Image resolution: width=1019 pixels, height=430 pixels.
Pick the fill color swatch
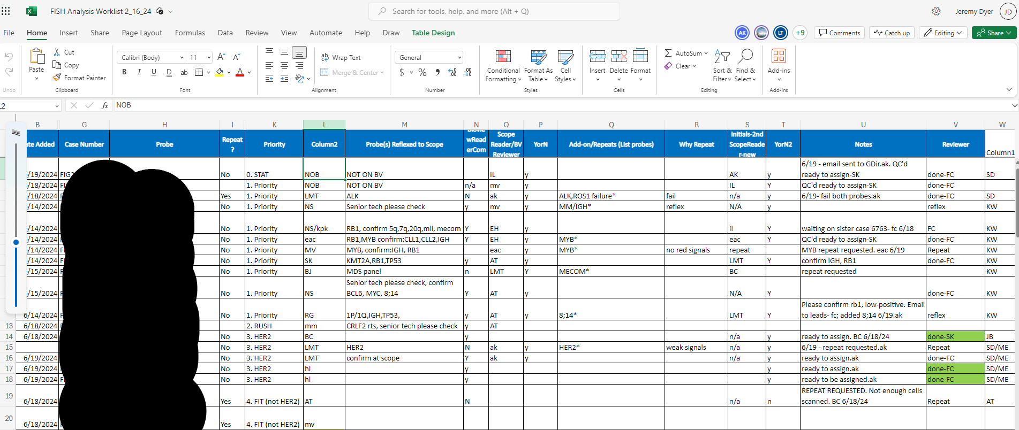pyautogui.click(x=220, y=72)
